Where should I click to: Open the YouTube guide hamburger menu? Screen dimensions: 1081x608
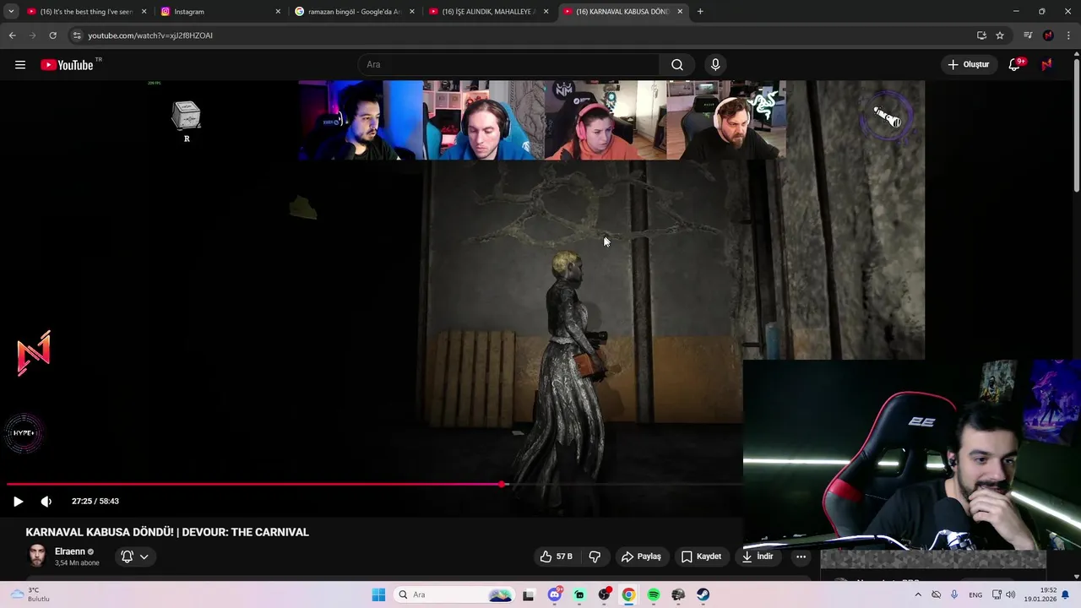20,65
